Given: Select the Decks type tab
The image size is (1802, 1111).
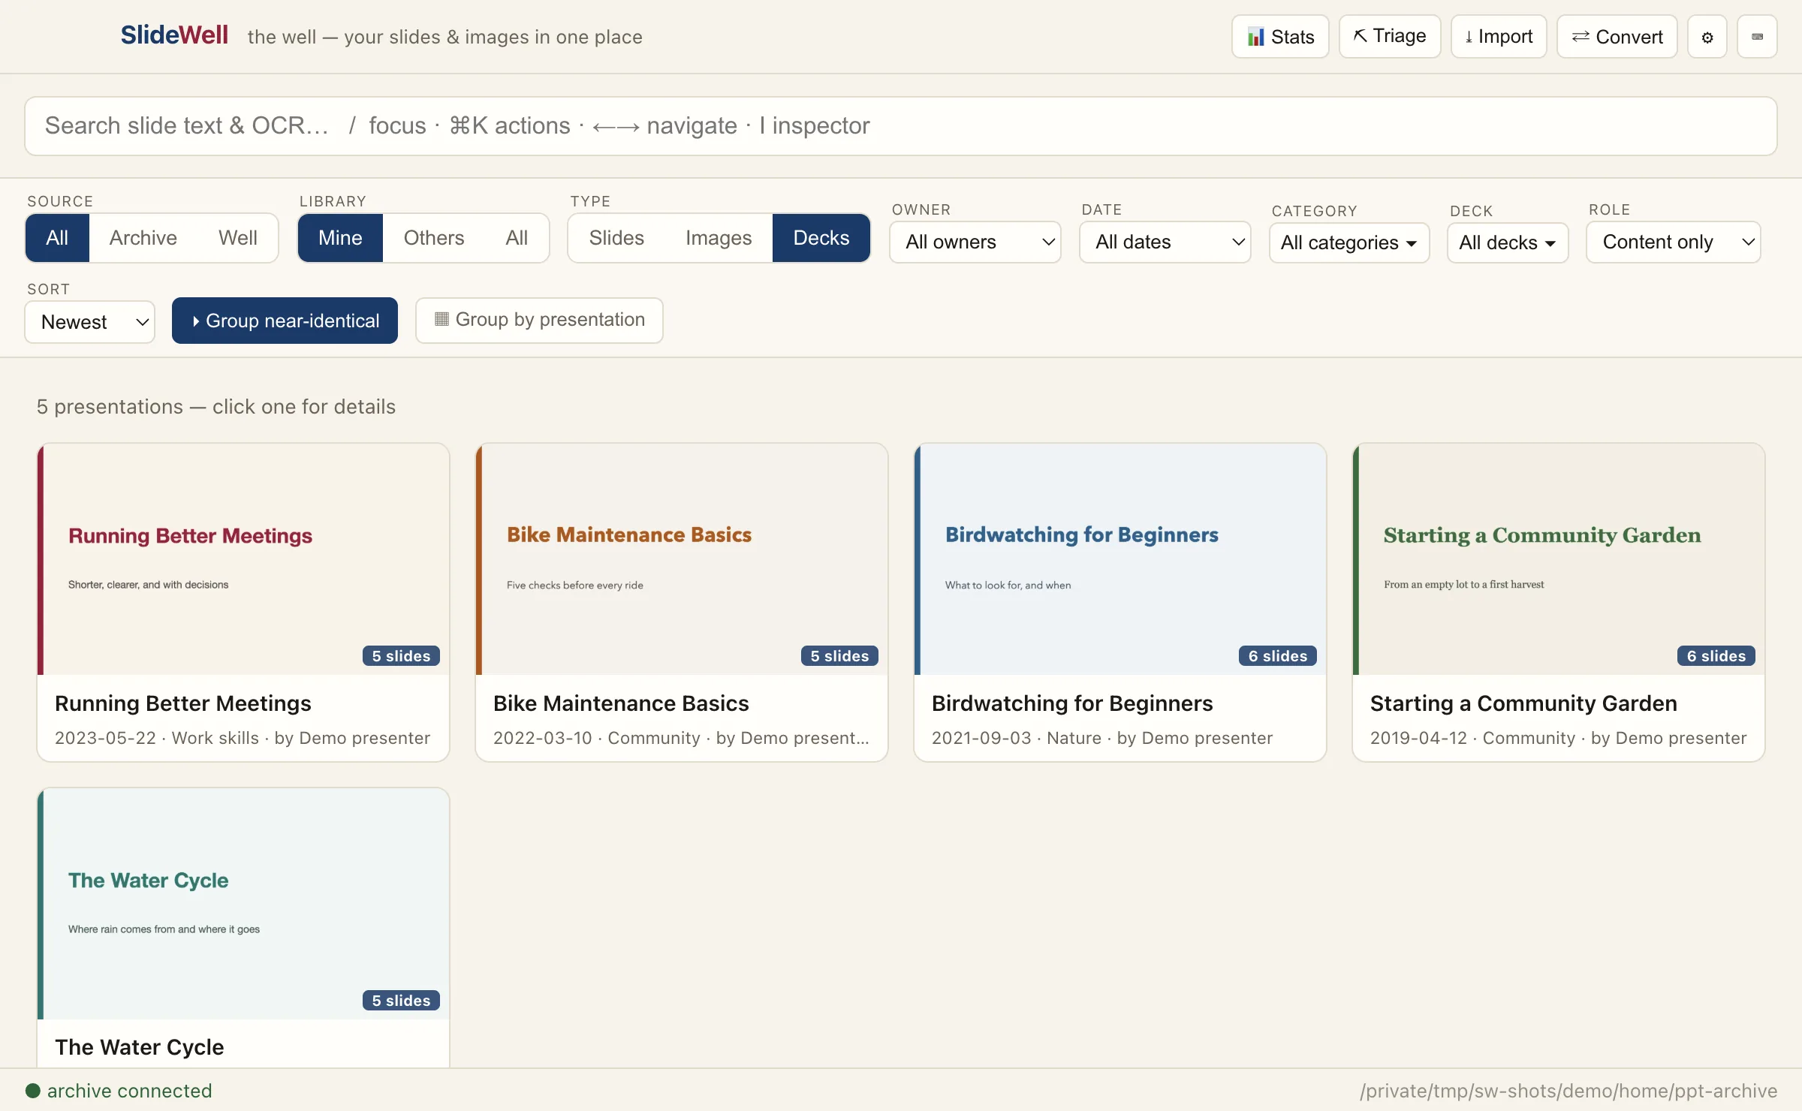Looking at the screenshot, I should click(x=821, y=238).
